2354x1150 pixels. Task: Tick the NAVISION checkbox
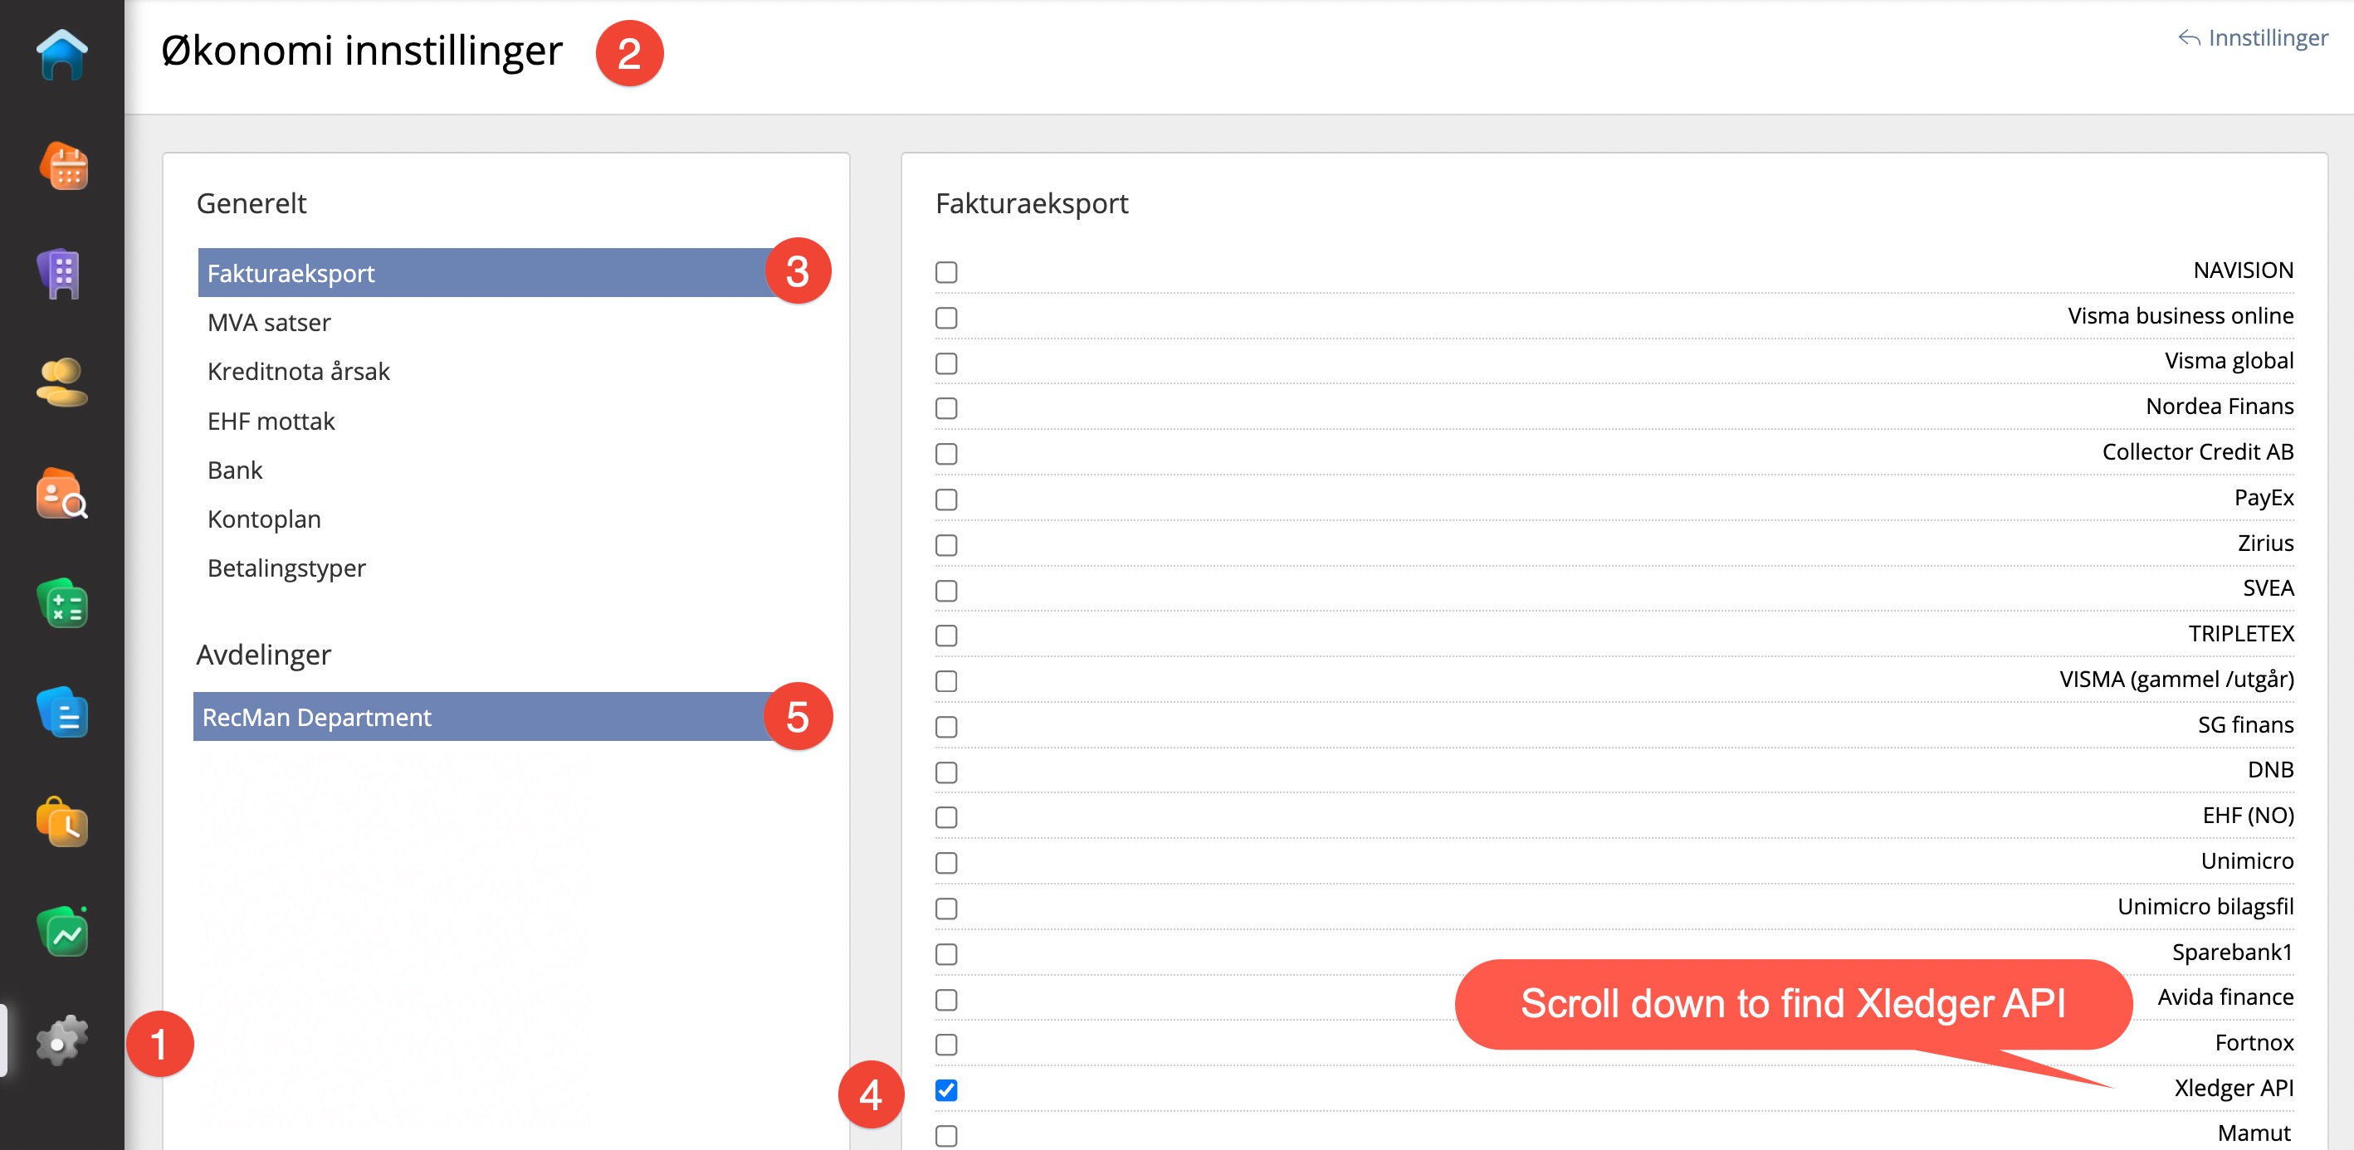pyautogui.click(x=945, y=272)
